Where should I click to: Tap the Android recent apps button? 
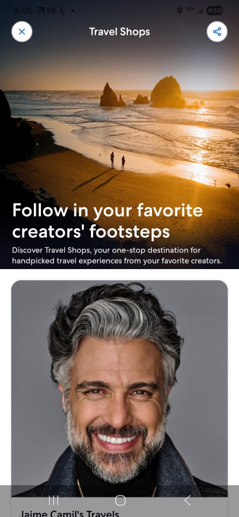point(54,500)
